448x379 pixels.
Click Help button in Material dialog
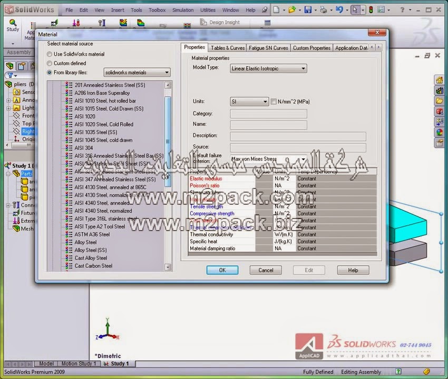point(353,270)
